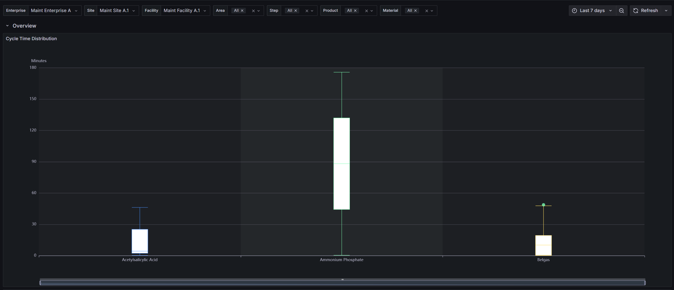Remove the All tag from Material filter
Image resolution: width=674 pixels, height=290 pixels.
coord(415,11)
